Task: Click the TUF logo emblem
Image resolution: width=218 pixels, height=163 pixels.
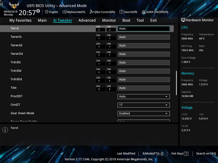Action: pos(14,5)
